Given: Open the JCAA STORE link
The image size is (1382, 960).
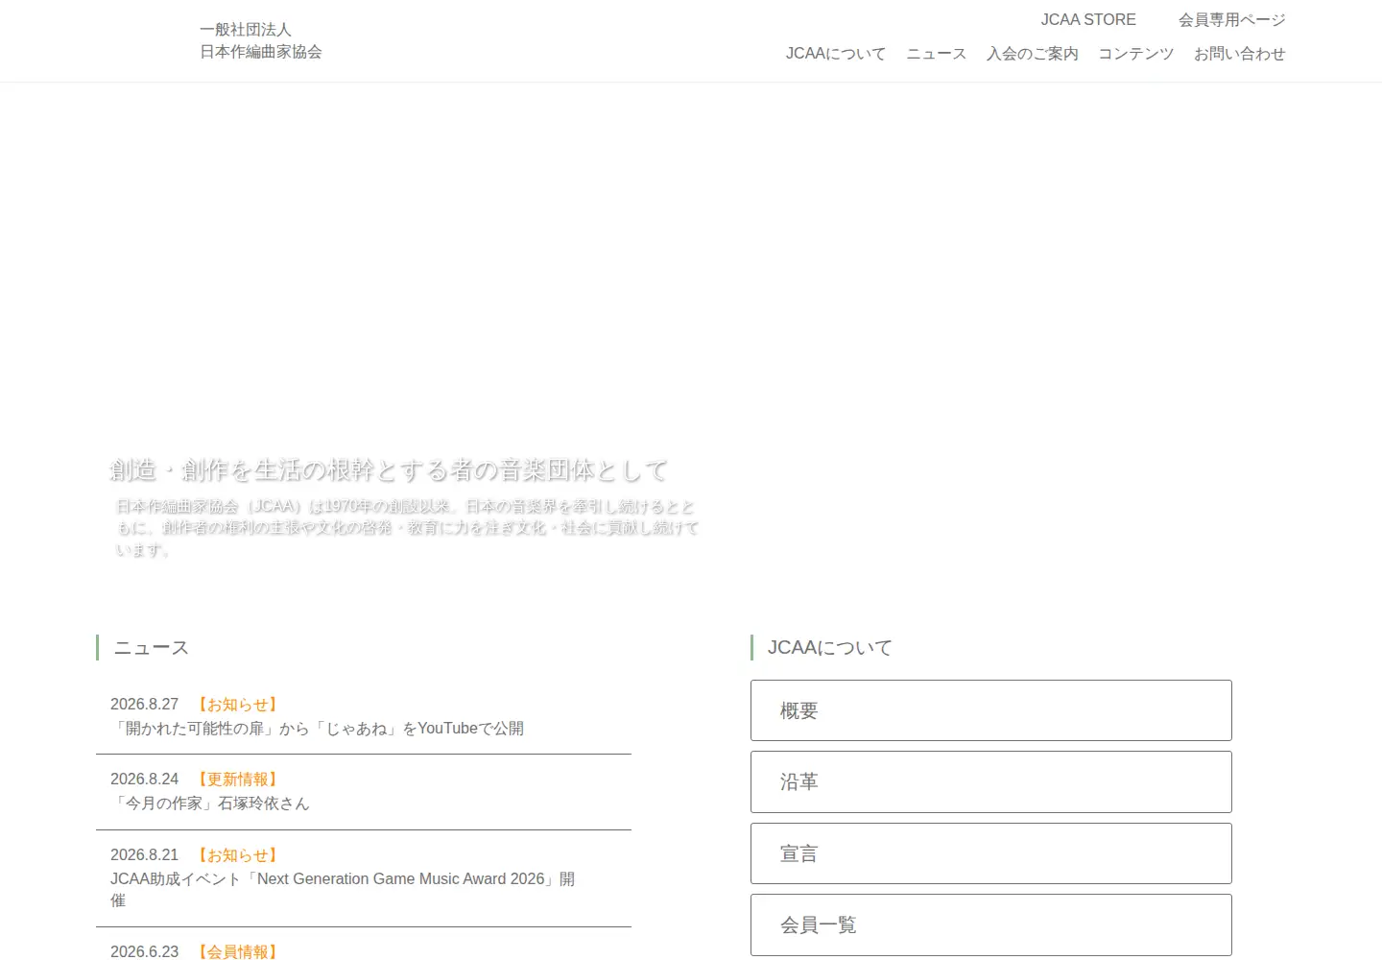Looking at the screenshot, I should (1088, 20).
